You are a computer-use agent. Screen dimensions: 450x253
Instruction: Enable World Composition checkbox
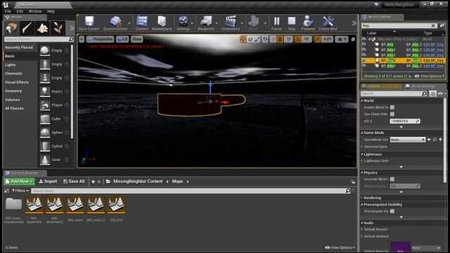tap(392, 108)
